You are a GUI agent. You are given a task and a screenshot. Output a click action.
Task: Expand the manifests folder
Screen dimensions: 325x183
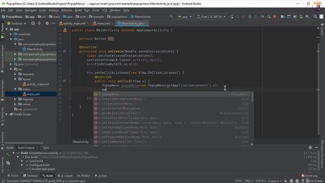pos(11,34)
